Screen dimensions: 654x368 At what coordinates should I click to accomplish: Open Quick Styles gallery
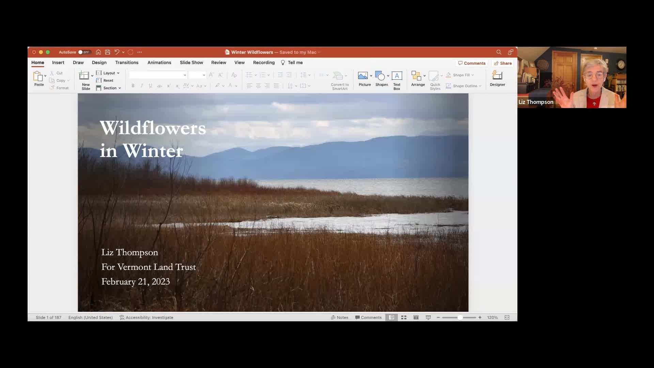pyautogui.click(x=434, y=76)
